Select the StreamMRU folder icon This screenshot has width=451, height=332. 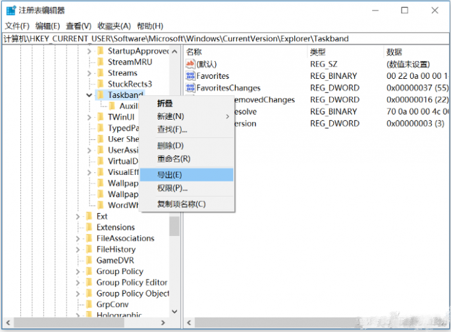tap(100, 62)
